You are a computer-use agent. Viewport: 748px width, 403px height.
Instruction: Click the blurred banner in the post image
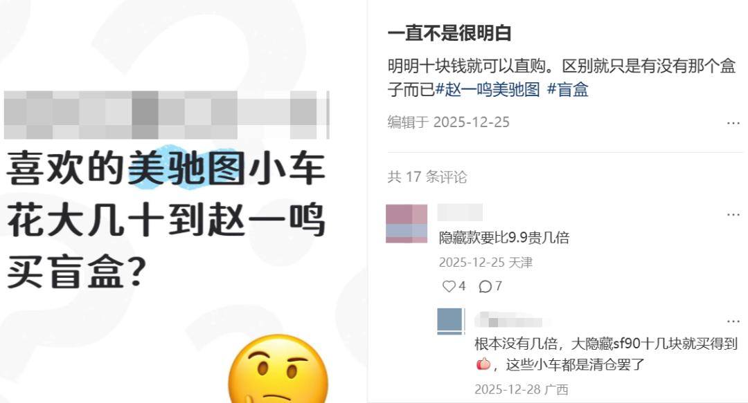click(166, 115)
